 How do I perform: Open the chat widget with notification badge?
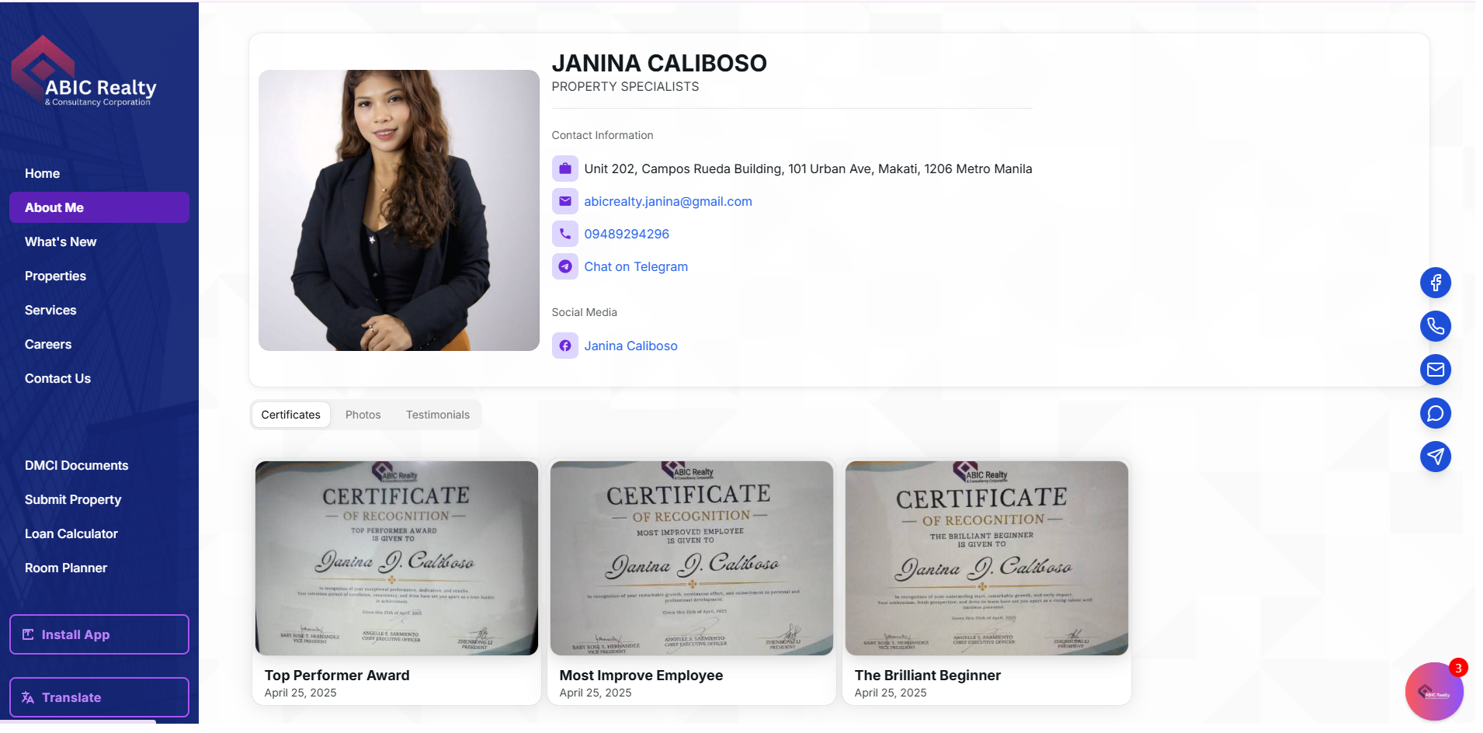pos(1434,691)
